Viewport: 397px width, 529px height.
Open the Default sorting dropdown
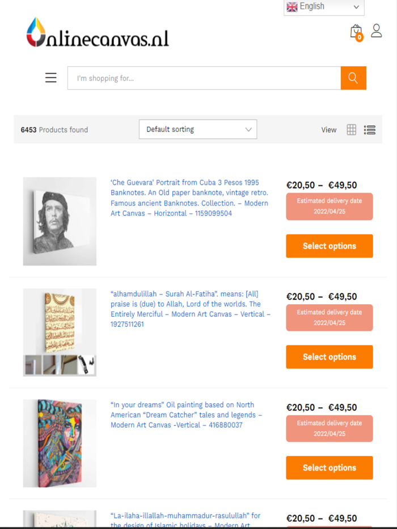pyautogui.click(x=197, y=129)
